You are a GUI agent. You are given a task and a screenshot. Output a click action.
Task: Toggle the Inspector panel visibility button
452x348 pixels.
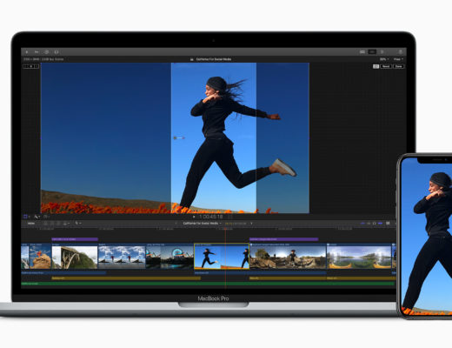point(382,52)
